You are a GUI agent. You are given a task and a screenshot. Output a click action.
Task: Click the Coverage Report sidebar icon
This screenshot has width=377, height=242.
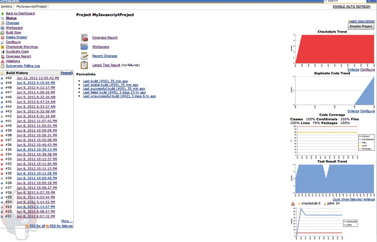tap(3, 57)
